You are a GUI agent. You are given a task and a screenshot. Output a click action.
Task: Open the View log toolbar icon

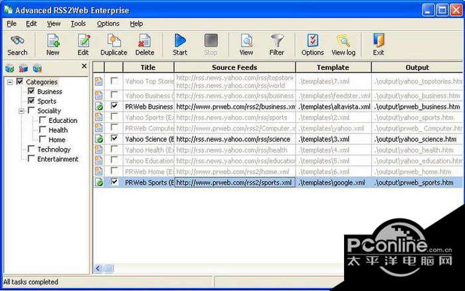(343, 41)
